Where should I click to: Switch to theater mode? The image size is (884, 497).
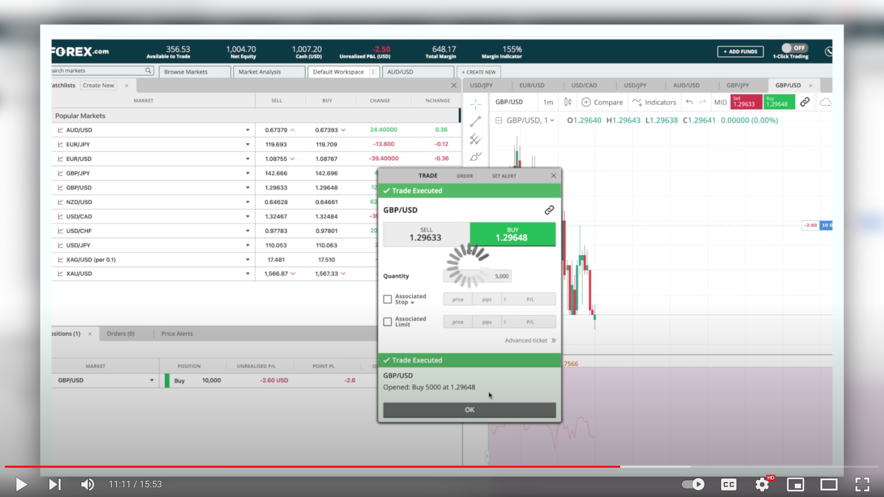coord(829,484)
